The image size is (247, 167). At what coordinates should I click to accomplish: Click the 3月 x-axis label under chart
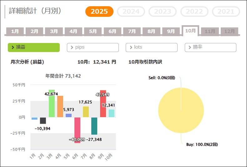(50, 156)
